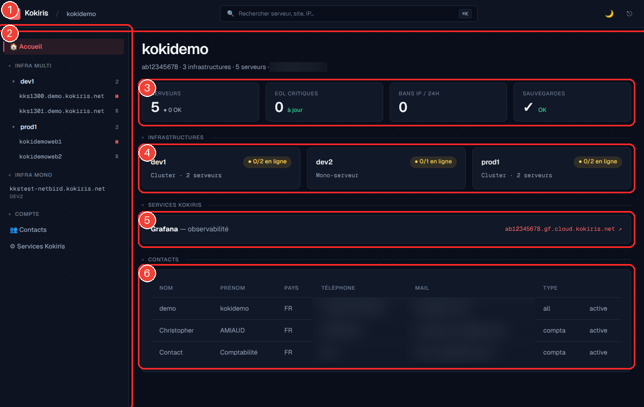This screenshot has width=644, height=407.
Task: Click the PAYS column header
Action: click(291, 288)
